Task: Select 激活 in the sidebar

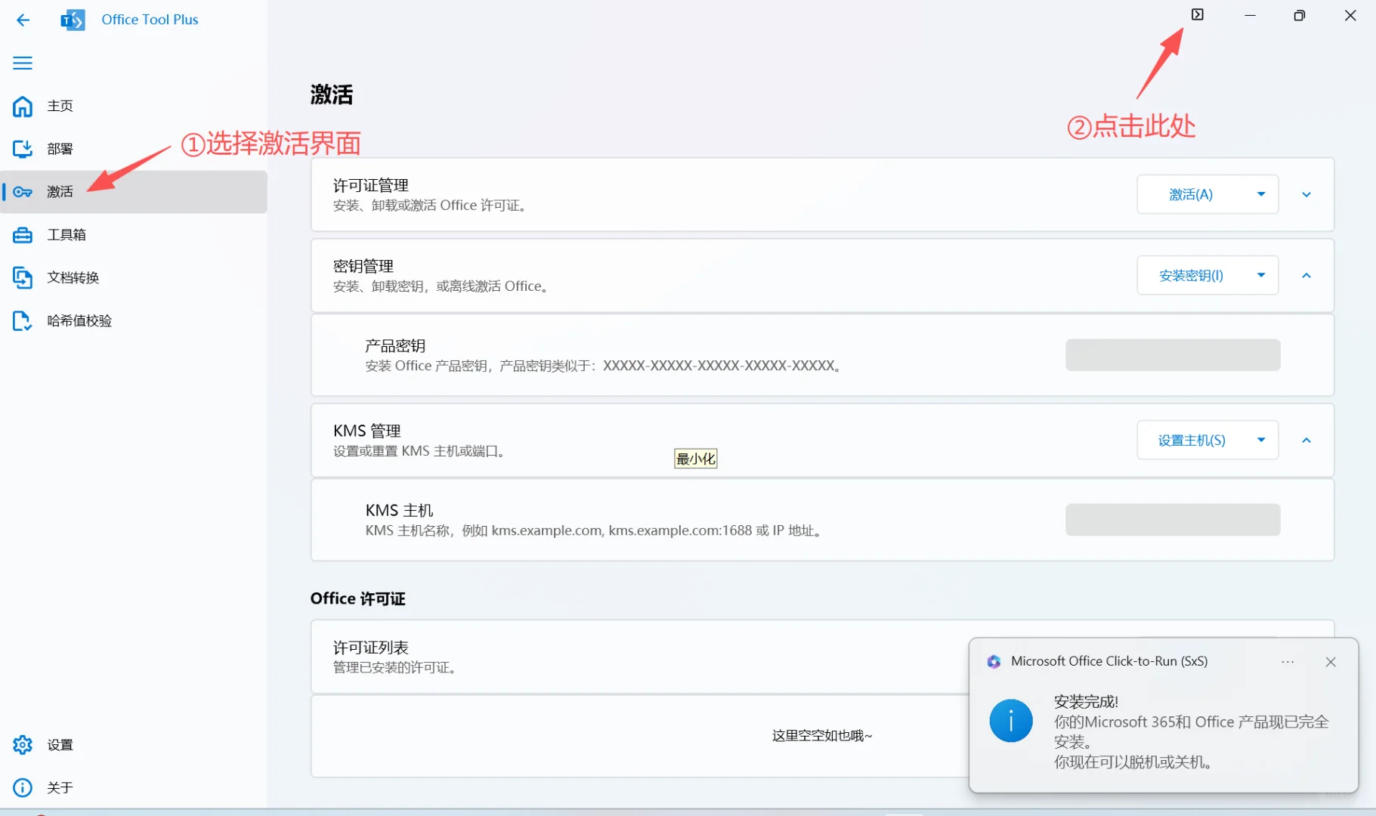Action: coord(60,192)
